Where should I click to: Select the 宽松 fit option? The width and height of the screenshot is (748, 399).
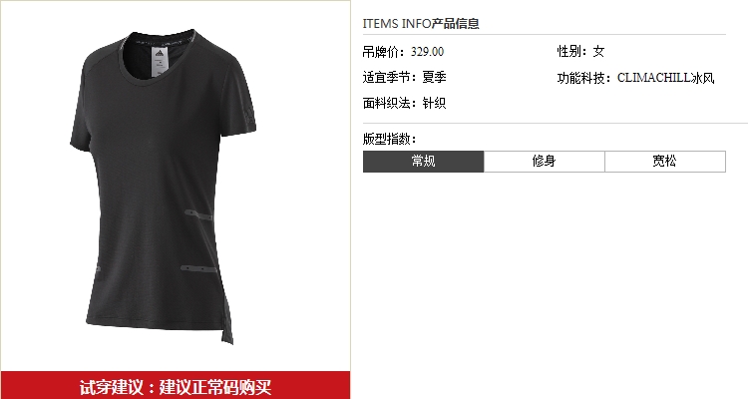tap(665, 162)
